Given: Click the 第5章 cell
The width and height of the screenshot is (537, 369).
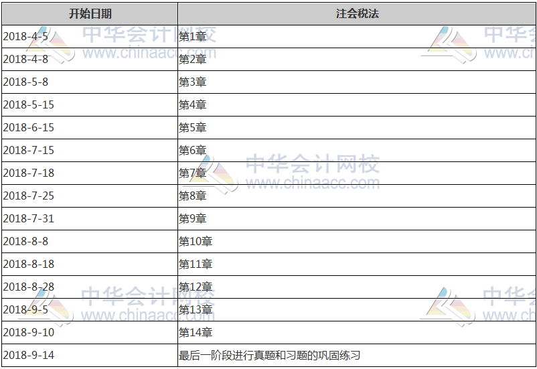Looking at the screenshot, I should tap(357, 127).
